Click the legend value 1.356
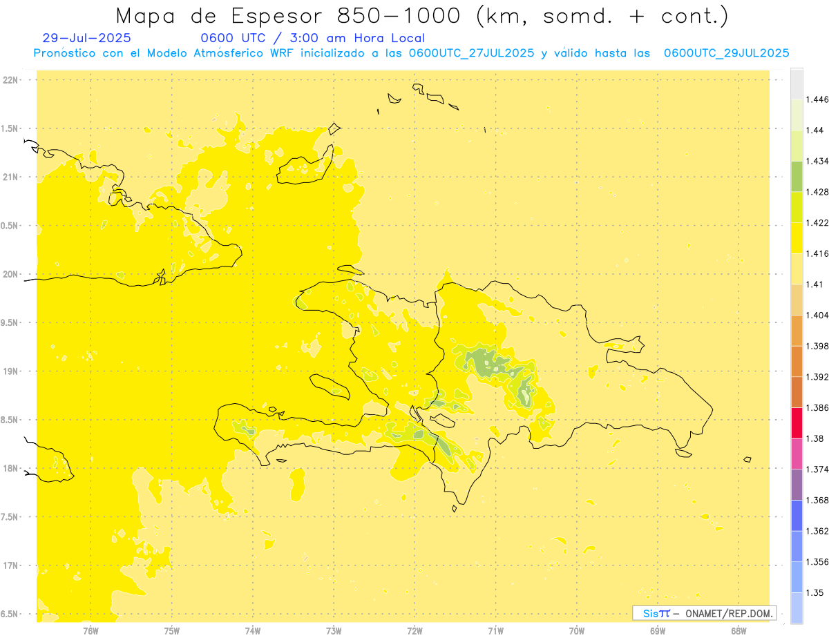This screenshot has width=829, height=640. click(817, 562)
